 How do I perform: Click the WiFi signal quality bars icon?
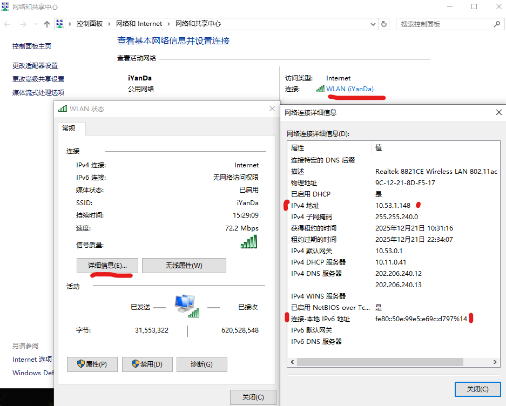pyautogui.click(x=248, y=241)
